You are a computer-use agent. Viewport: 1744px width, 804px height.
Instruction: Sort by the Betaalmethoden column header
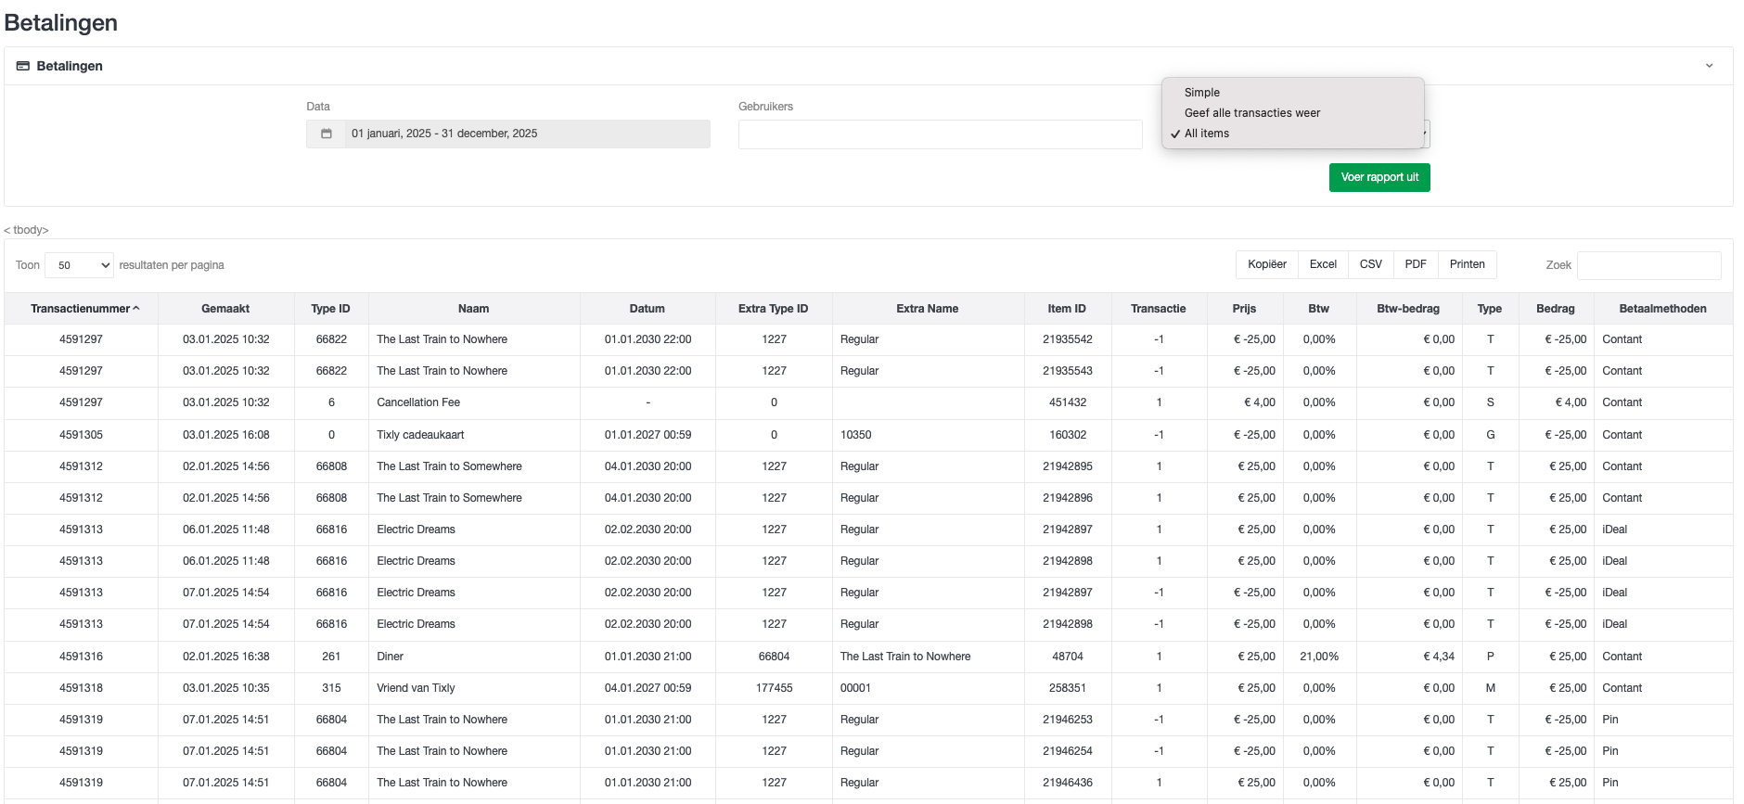pyautogui.click(x=1662, y=309)
